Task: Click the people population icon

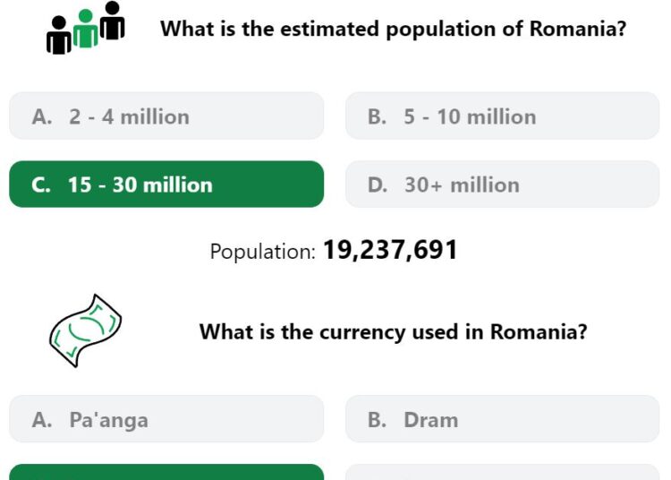Action: point(86,28)
